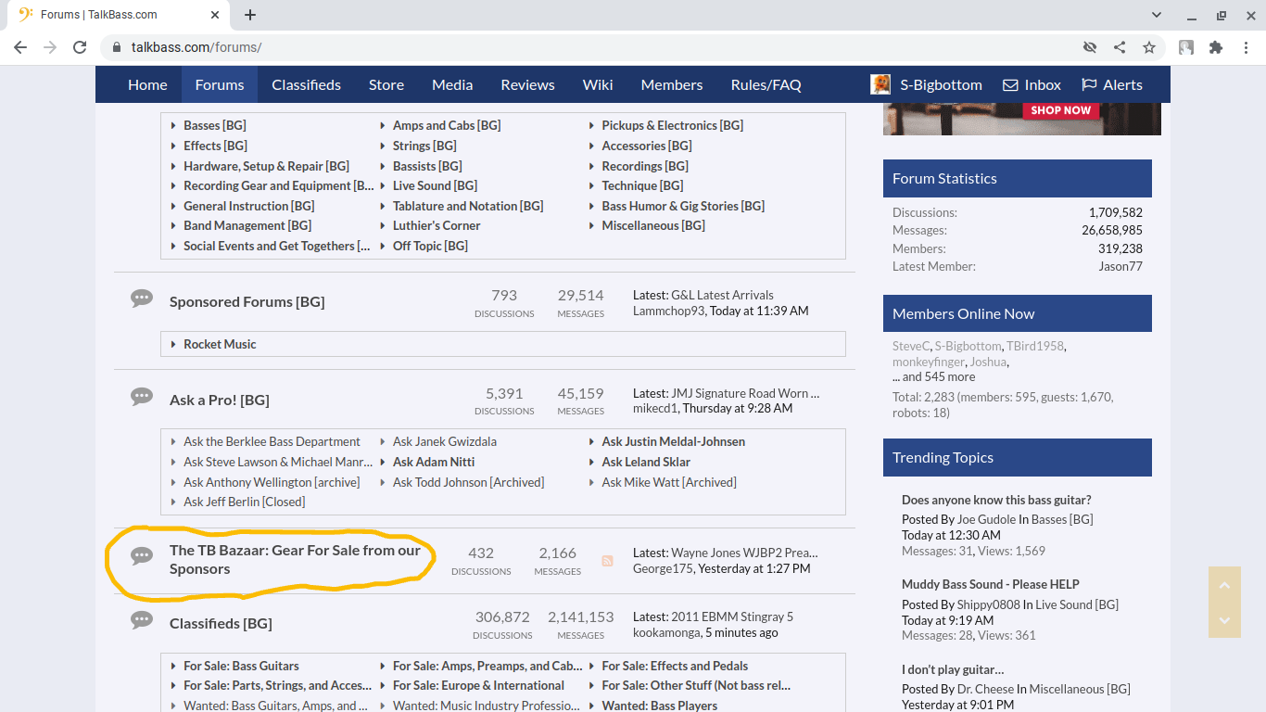Click the S-Bigbottom avatar image
1266x712 pixels.
click(880, 84)
